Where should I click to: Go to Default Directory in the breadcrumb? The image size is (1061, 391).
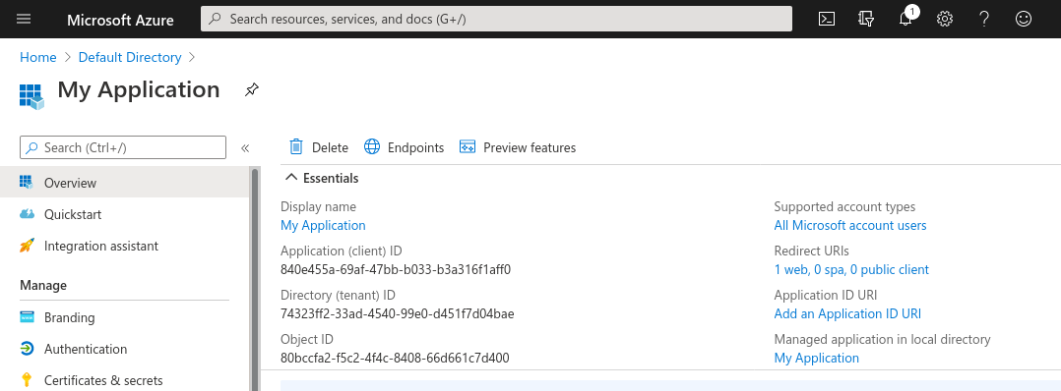pyautogui.click(x=130, y=57)
